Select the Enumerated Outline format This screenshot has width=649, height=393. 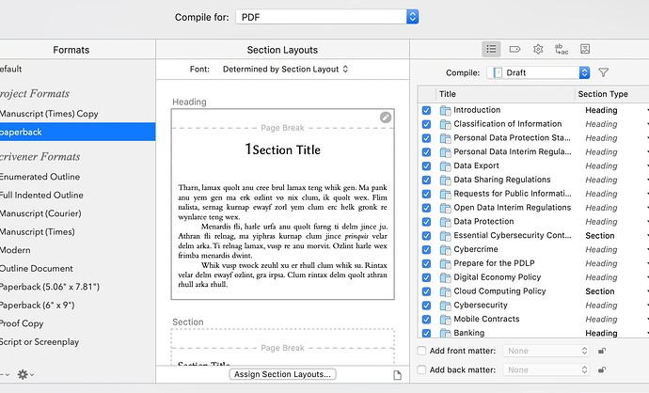(77, 177)
